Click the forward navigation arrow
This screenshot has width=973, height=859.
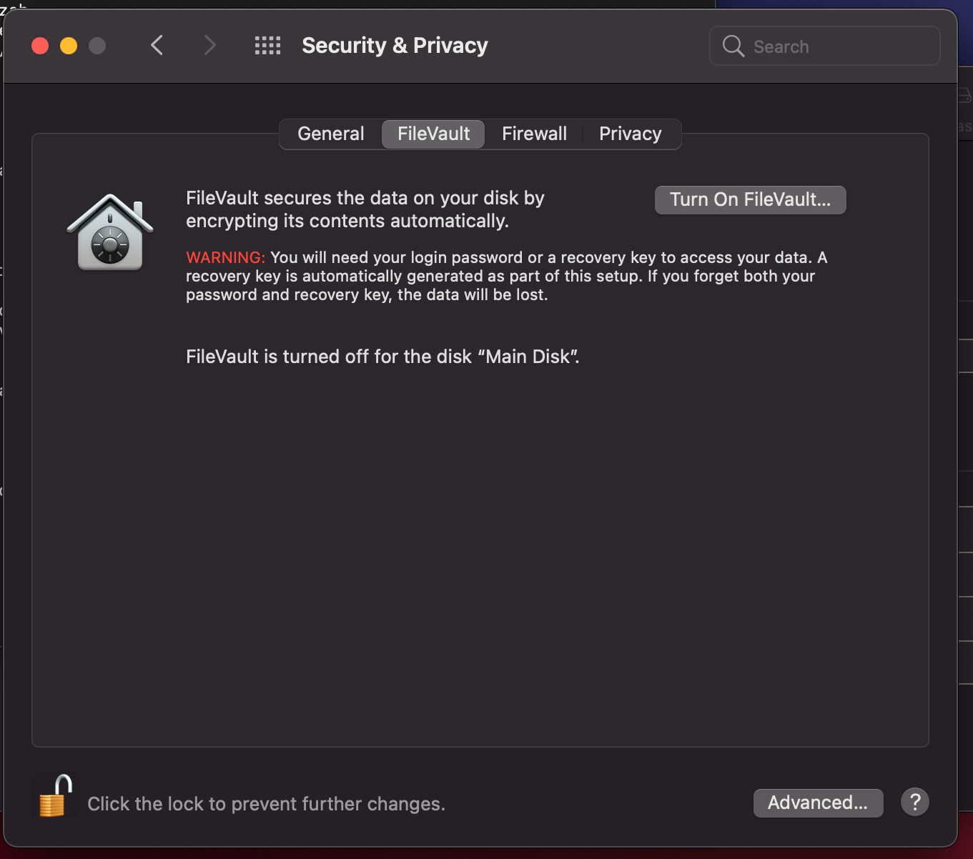coord(209,45)
